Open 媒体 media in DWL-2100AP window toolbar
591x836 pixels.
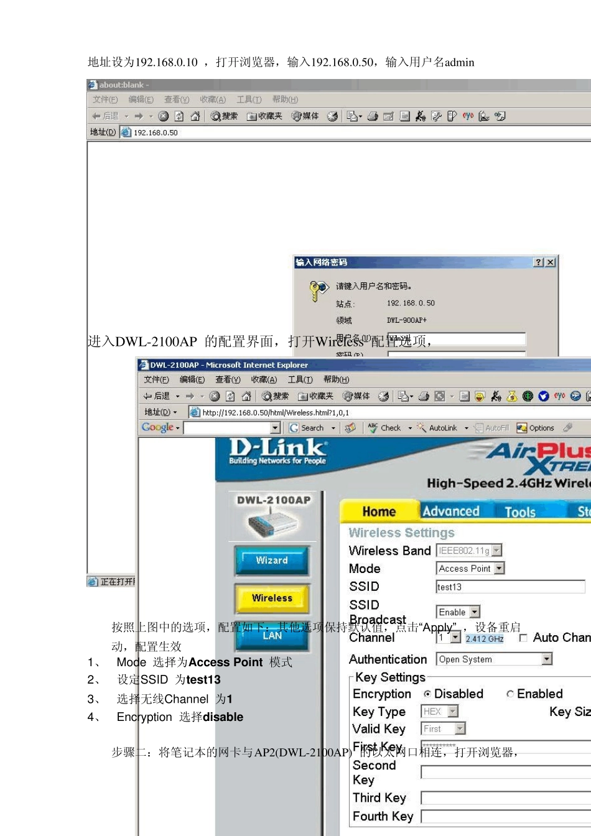(x=356, y=396)
